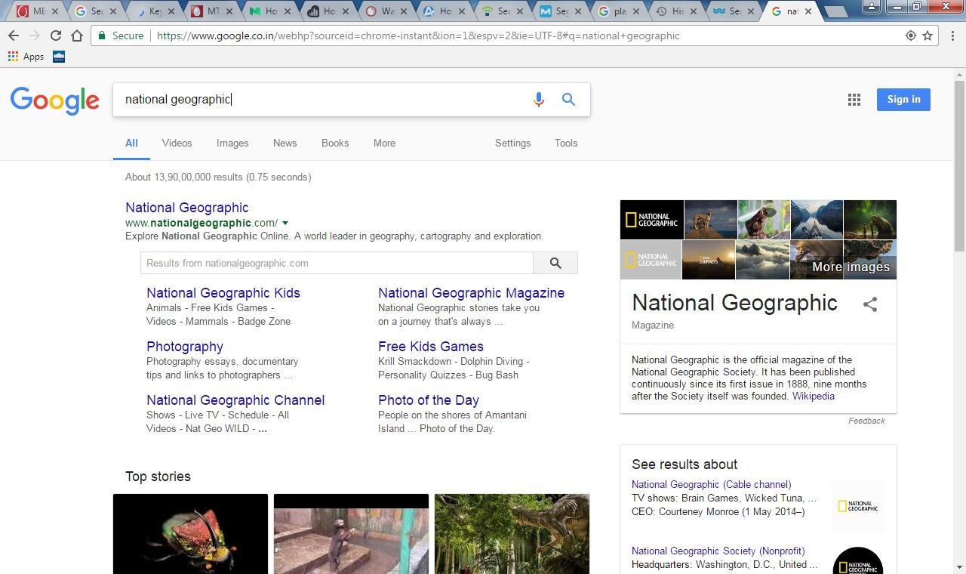Open the yellow-frame National Geographic logo thumbnail

pos(652,220)
